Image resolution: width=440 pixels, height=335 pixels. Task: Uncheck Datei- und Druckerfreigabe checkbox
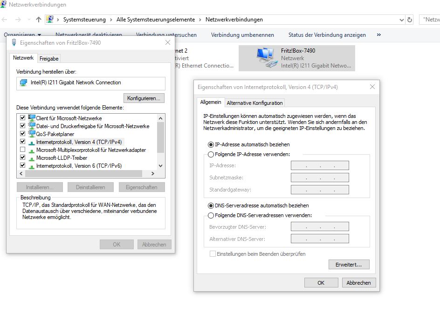tap(23, 125)
